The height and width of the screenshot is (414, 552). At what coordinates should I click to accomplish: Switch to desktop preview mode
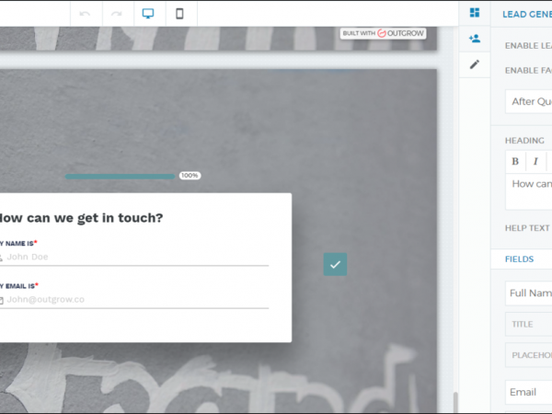coord(147,14)
